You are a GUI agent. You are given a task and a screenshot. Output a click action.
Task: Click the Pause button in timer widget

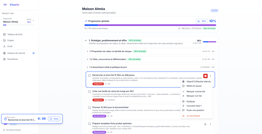pyautogui.click(x=54, y=119)
